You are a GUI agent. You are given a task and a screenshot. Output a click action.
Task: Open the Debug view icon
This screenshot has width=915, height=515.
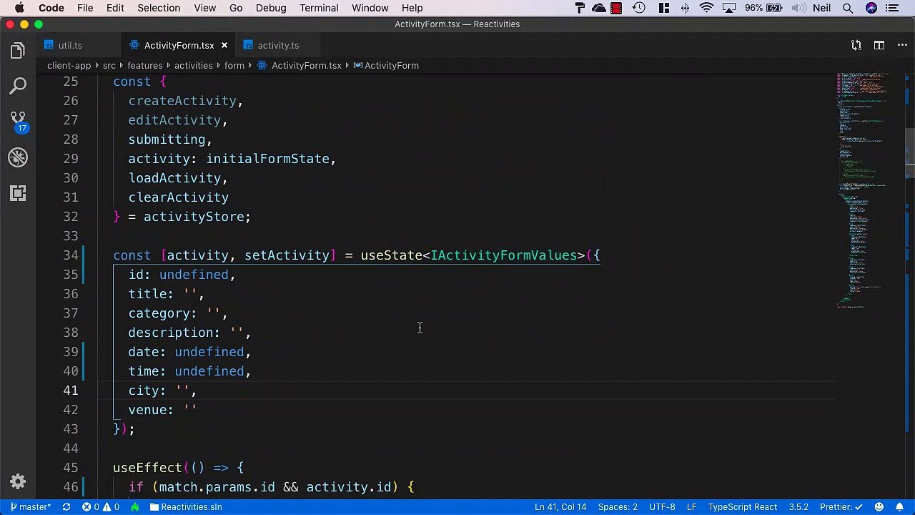(18, 157)
